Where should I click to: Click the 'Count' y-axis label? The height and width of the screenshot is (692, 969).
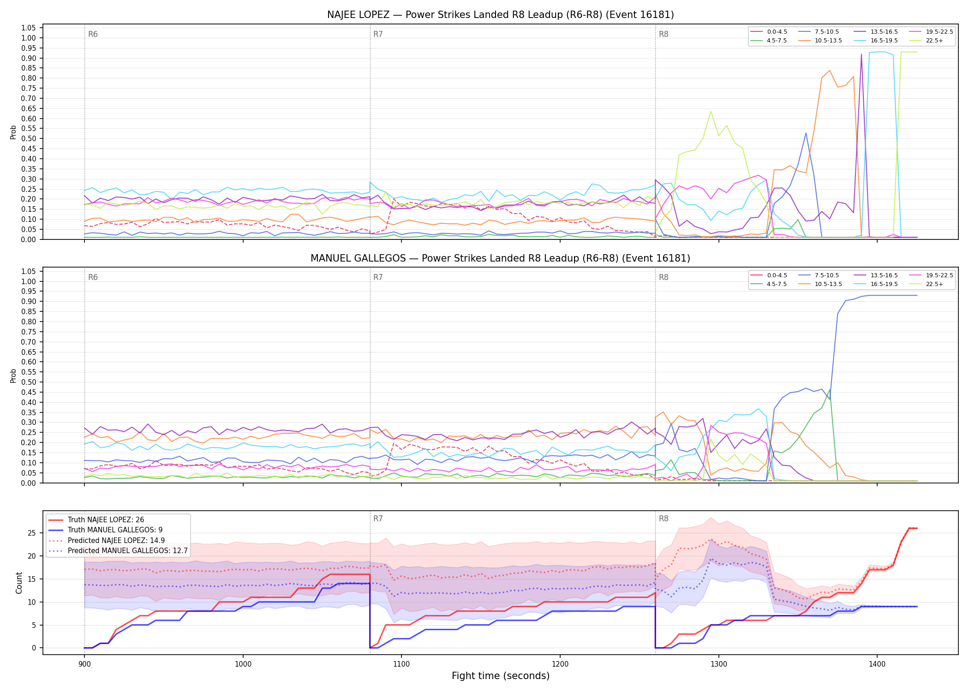point(19,583)
